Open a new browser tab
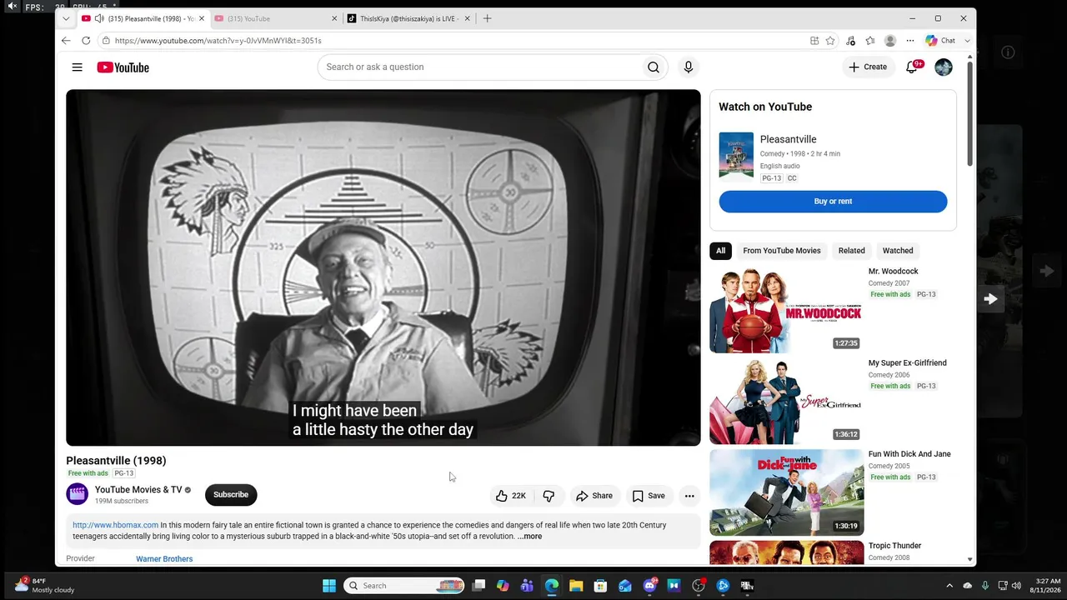 488,18
